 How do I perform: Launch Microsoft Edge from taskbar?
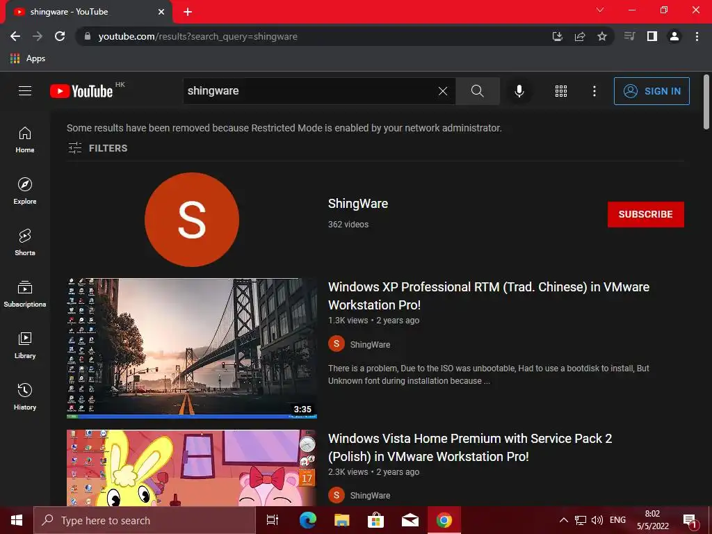coord(307,520)
